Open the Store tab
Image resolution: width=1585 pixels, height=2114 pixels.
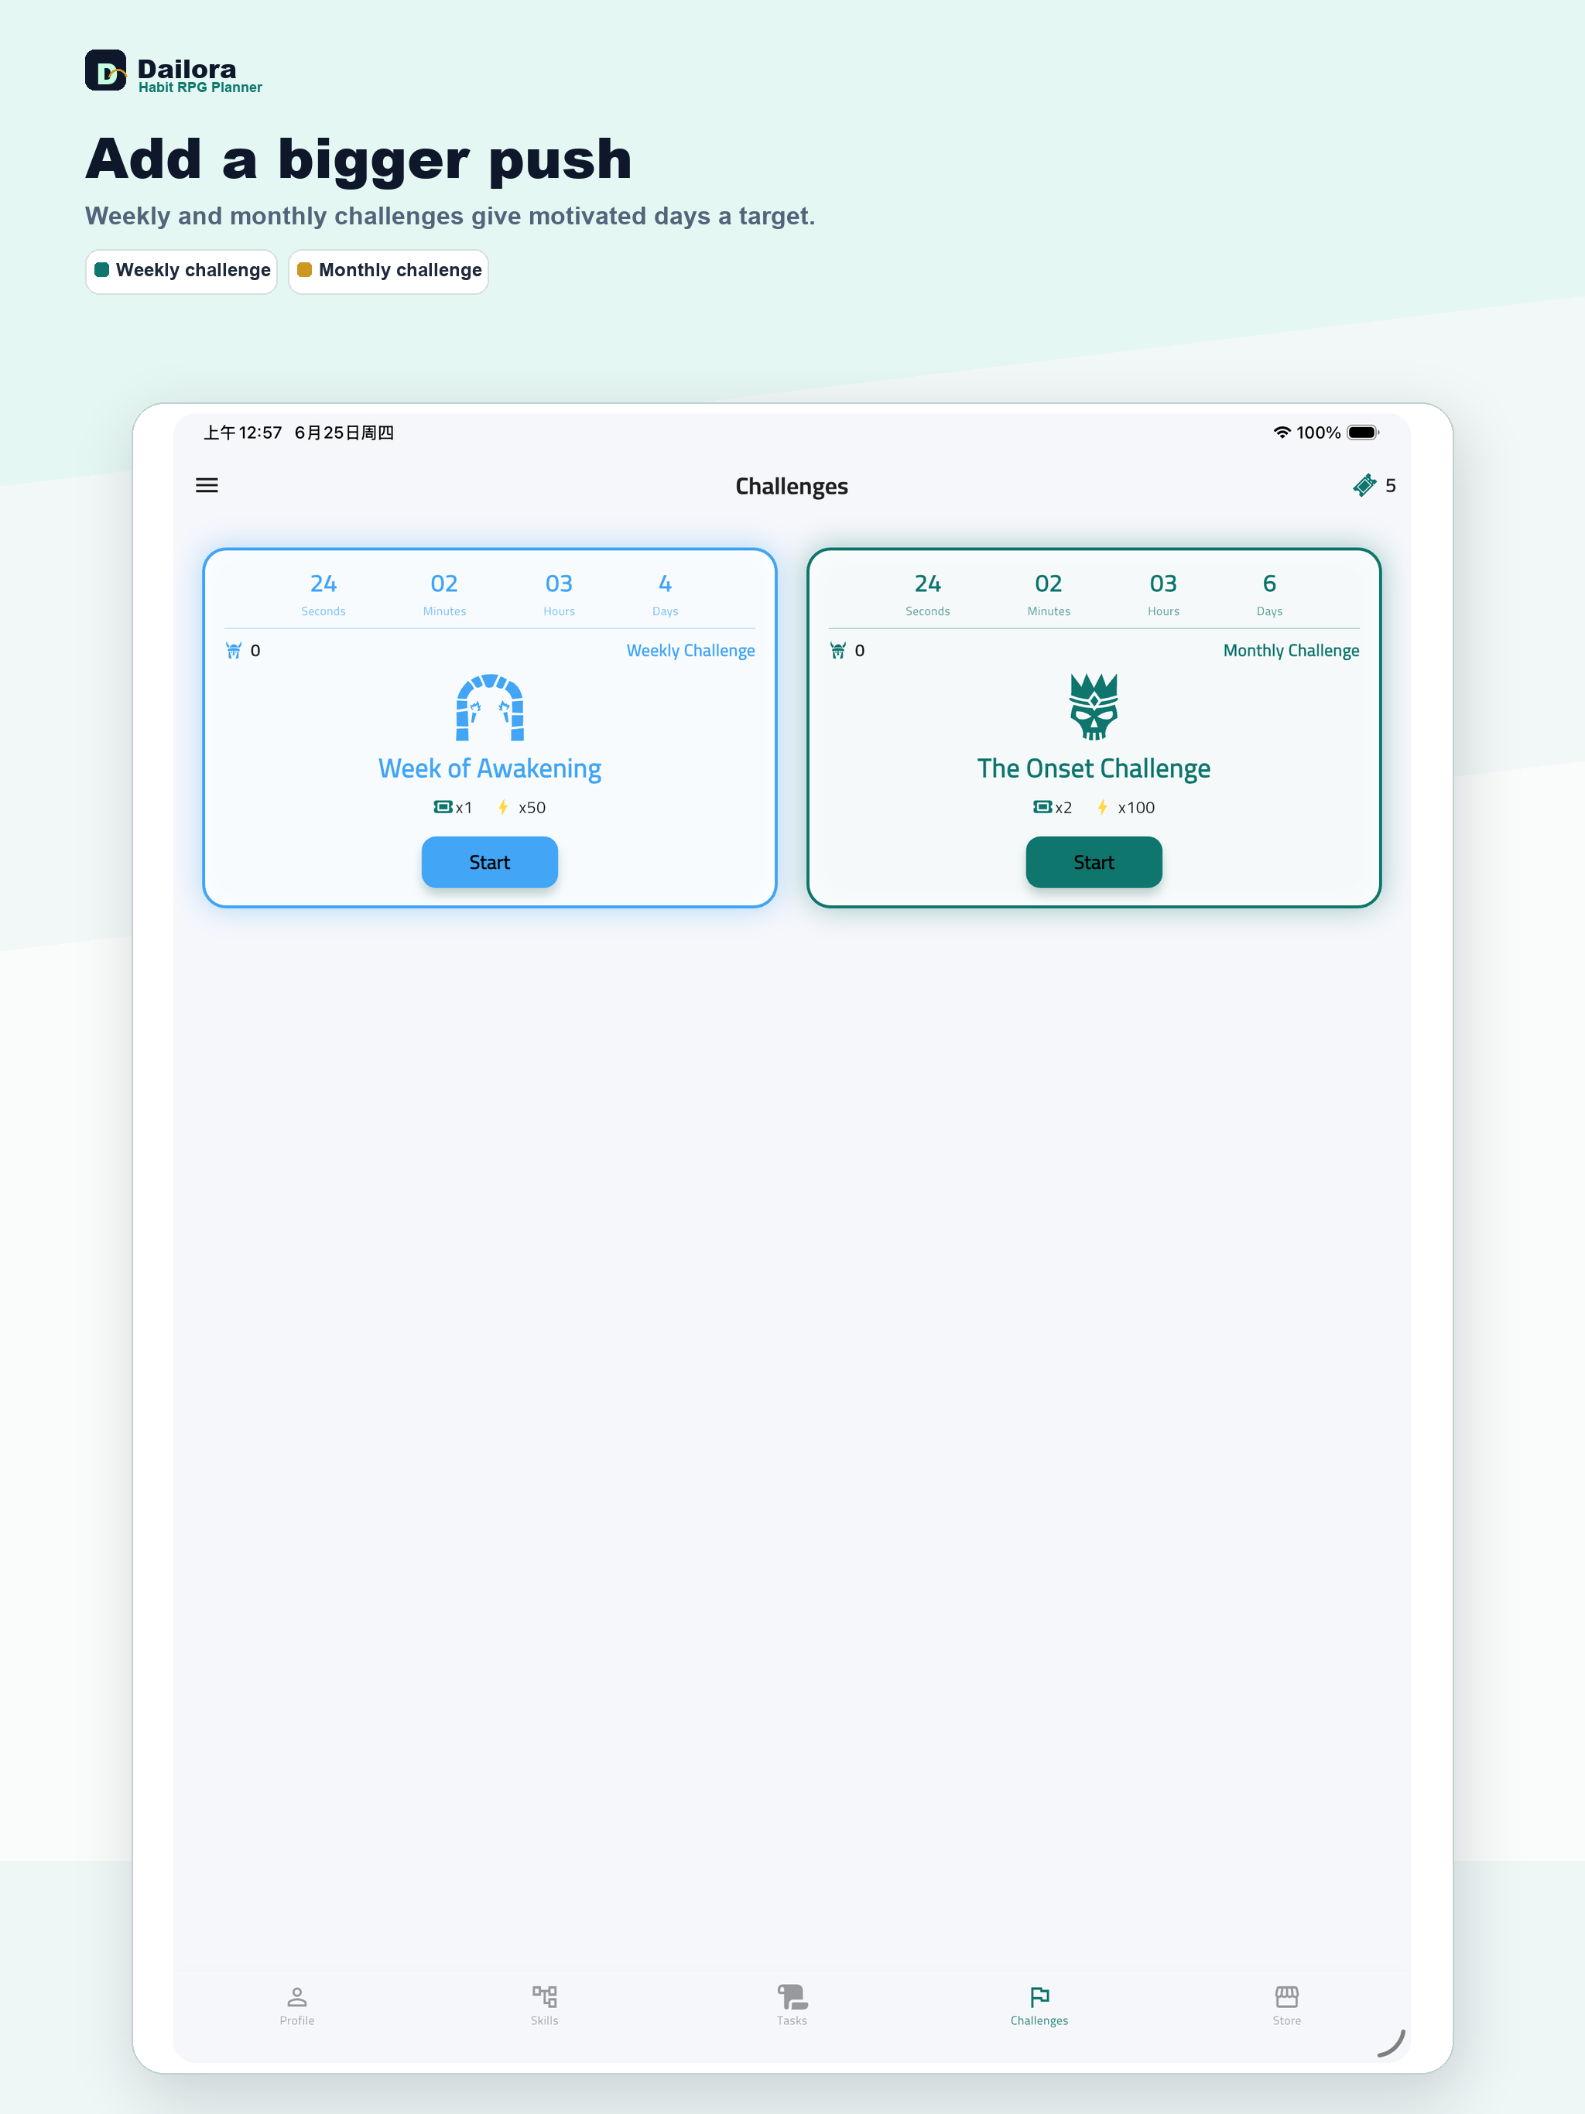1287,2005
